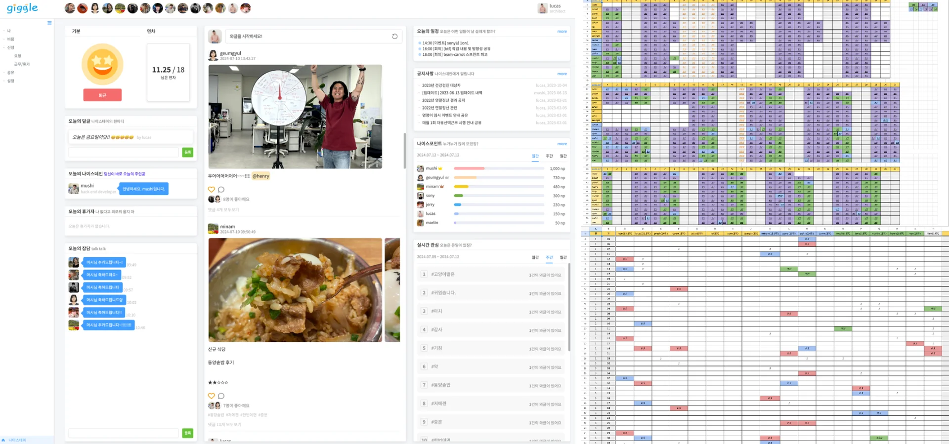949x444 pixels.
Task: Click the refresh icon in the post box
Action: coord(394,37)
